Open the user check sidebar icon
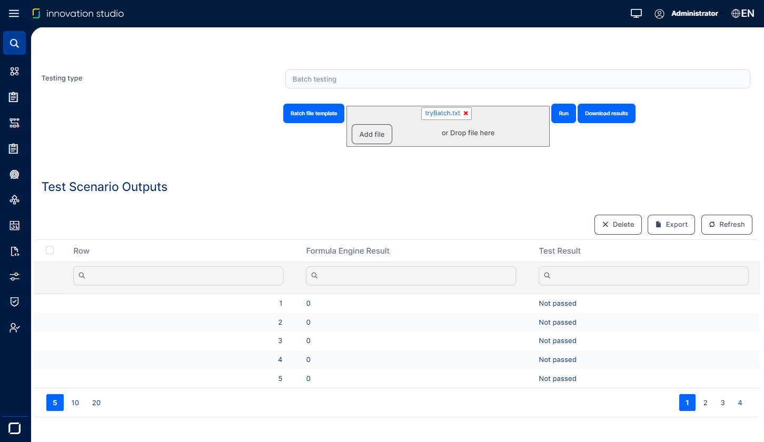The width and height of the screenshot is (764, 442). point(15,328)
